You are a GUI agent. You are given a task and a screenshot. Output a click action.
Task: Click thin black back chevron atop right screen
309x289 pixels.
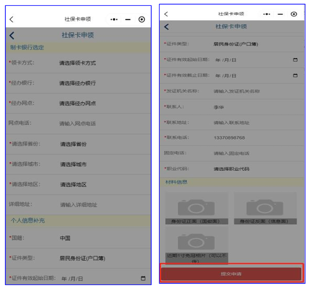[166, 14]
